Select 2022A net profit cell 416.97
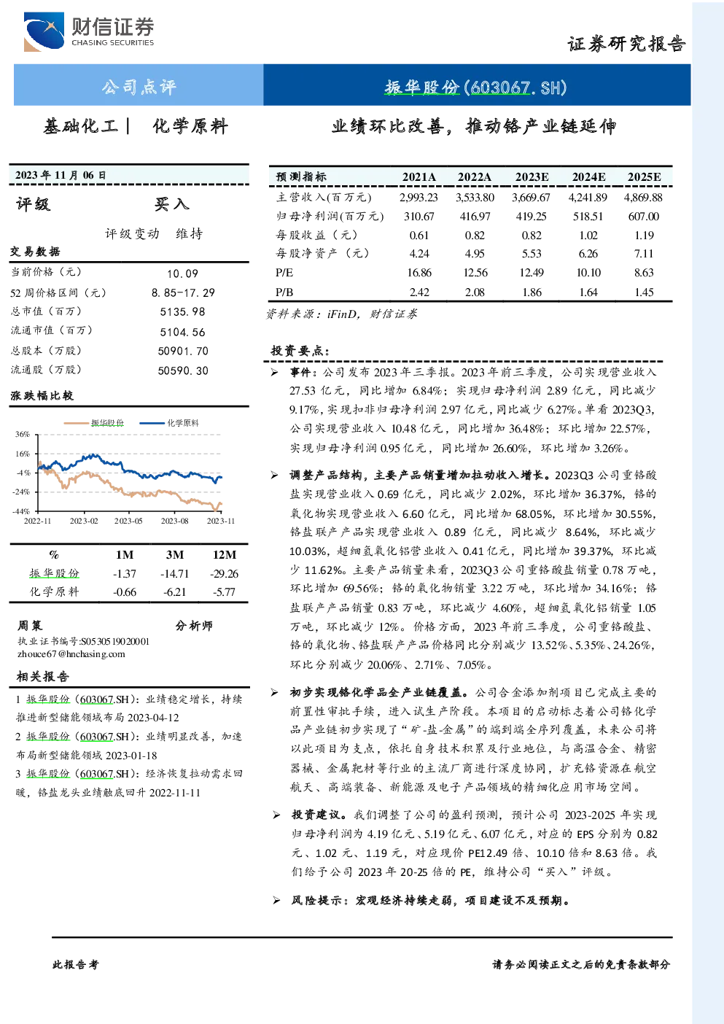Screen dimensions: 724x1024 475,217
